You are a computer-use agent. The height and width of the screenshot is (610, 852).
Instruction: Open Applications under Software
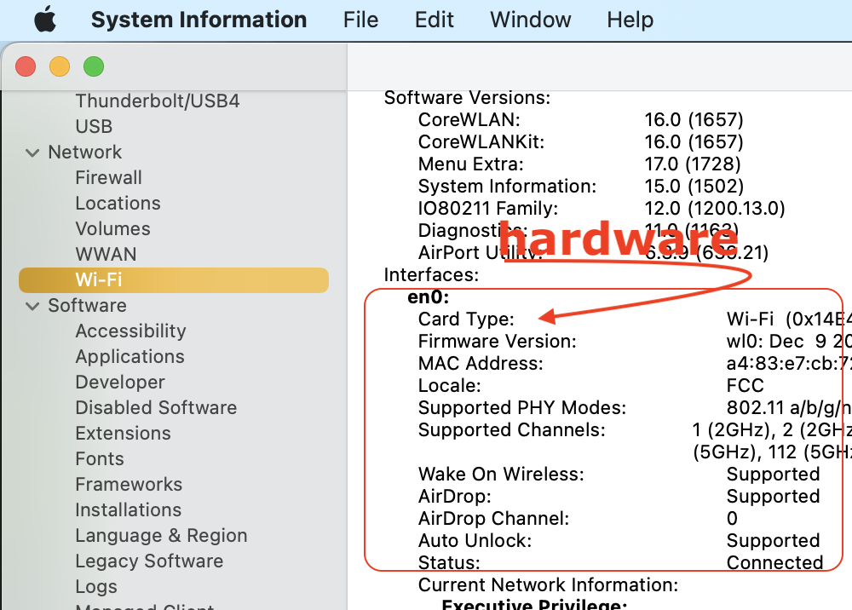pos(130,356)
